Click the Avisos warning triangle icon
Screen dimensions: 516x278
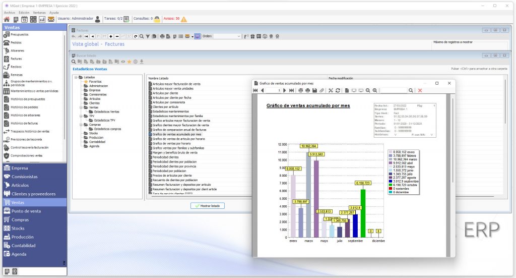[x=184, y=20]
